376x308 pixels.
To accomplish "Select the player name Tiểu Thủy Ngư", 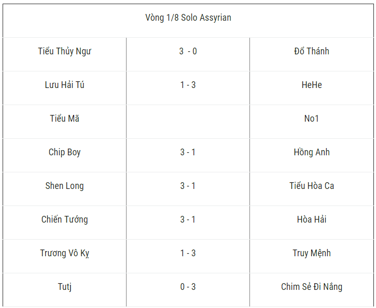I will [x=65, y=51].
